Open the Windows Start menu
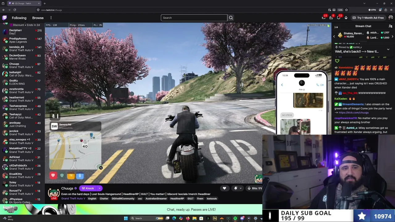The image size is (395, 222). tap(126, 218)
